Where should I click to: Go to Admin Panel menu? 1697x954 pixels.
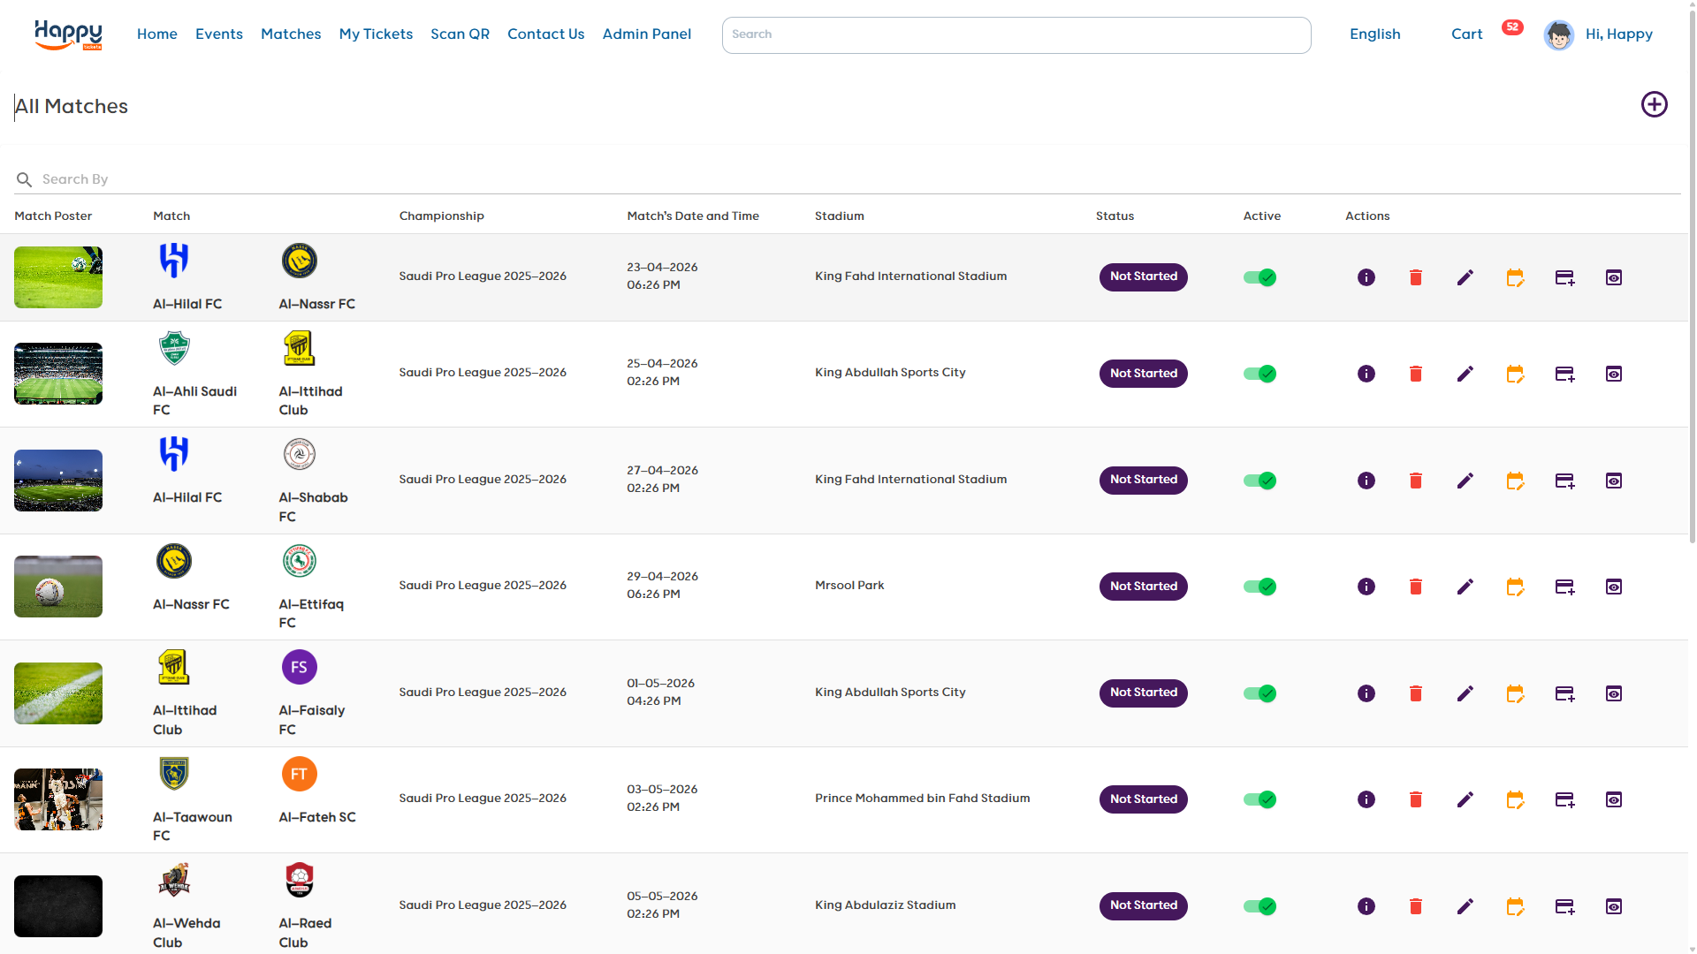click(x=646, y=34)
